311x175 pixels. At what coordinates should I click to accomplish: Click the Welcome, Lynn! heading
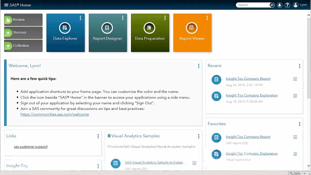(25, 66)
